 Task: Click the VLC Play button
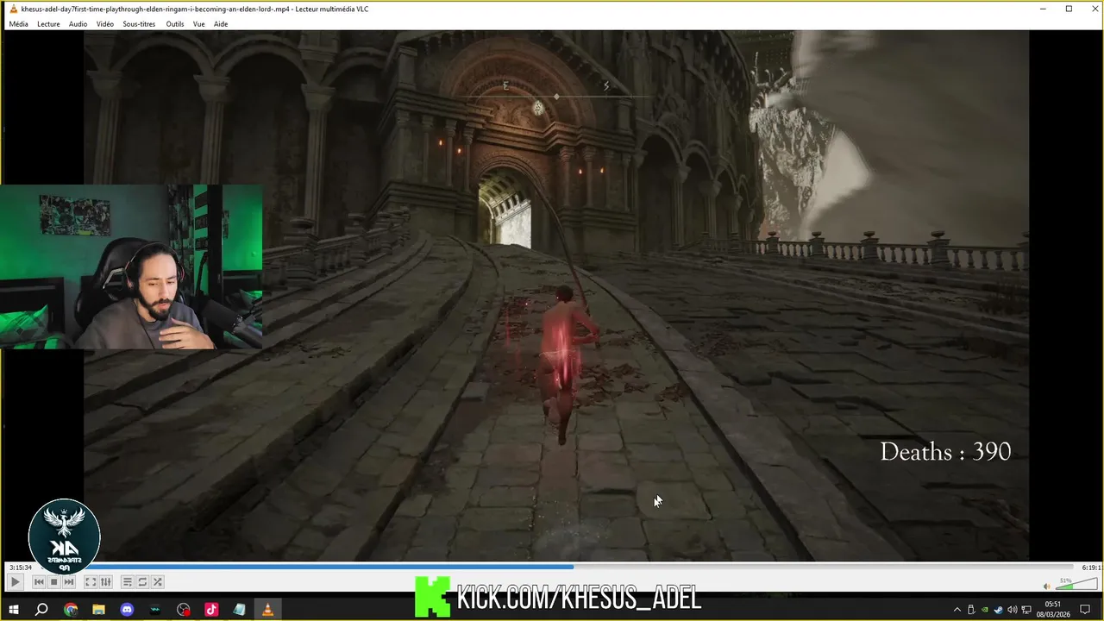tap(15, 582)
